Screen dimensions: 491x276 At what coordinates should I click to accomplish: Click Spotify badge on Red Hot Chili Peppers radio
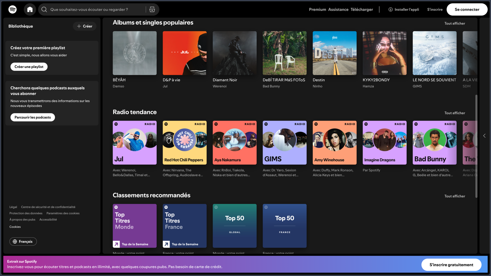[166, 124]
